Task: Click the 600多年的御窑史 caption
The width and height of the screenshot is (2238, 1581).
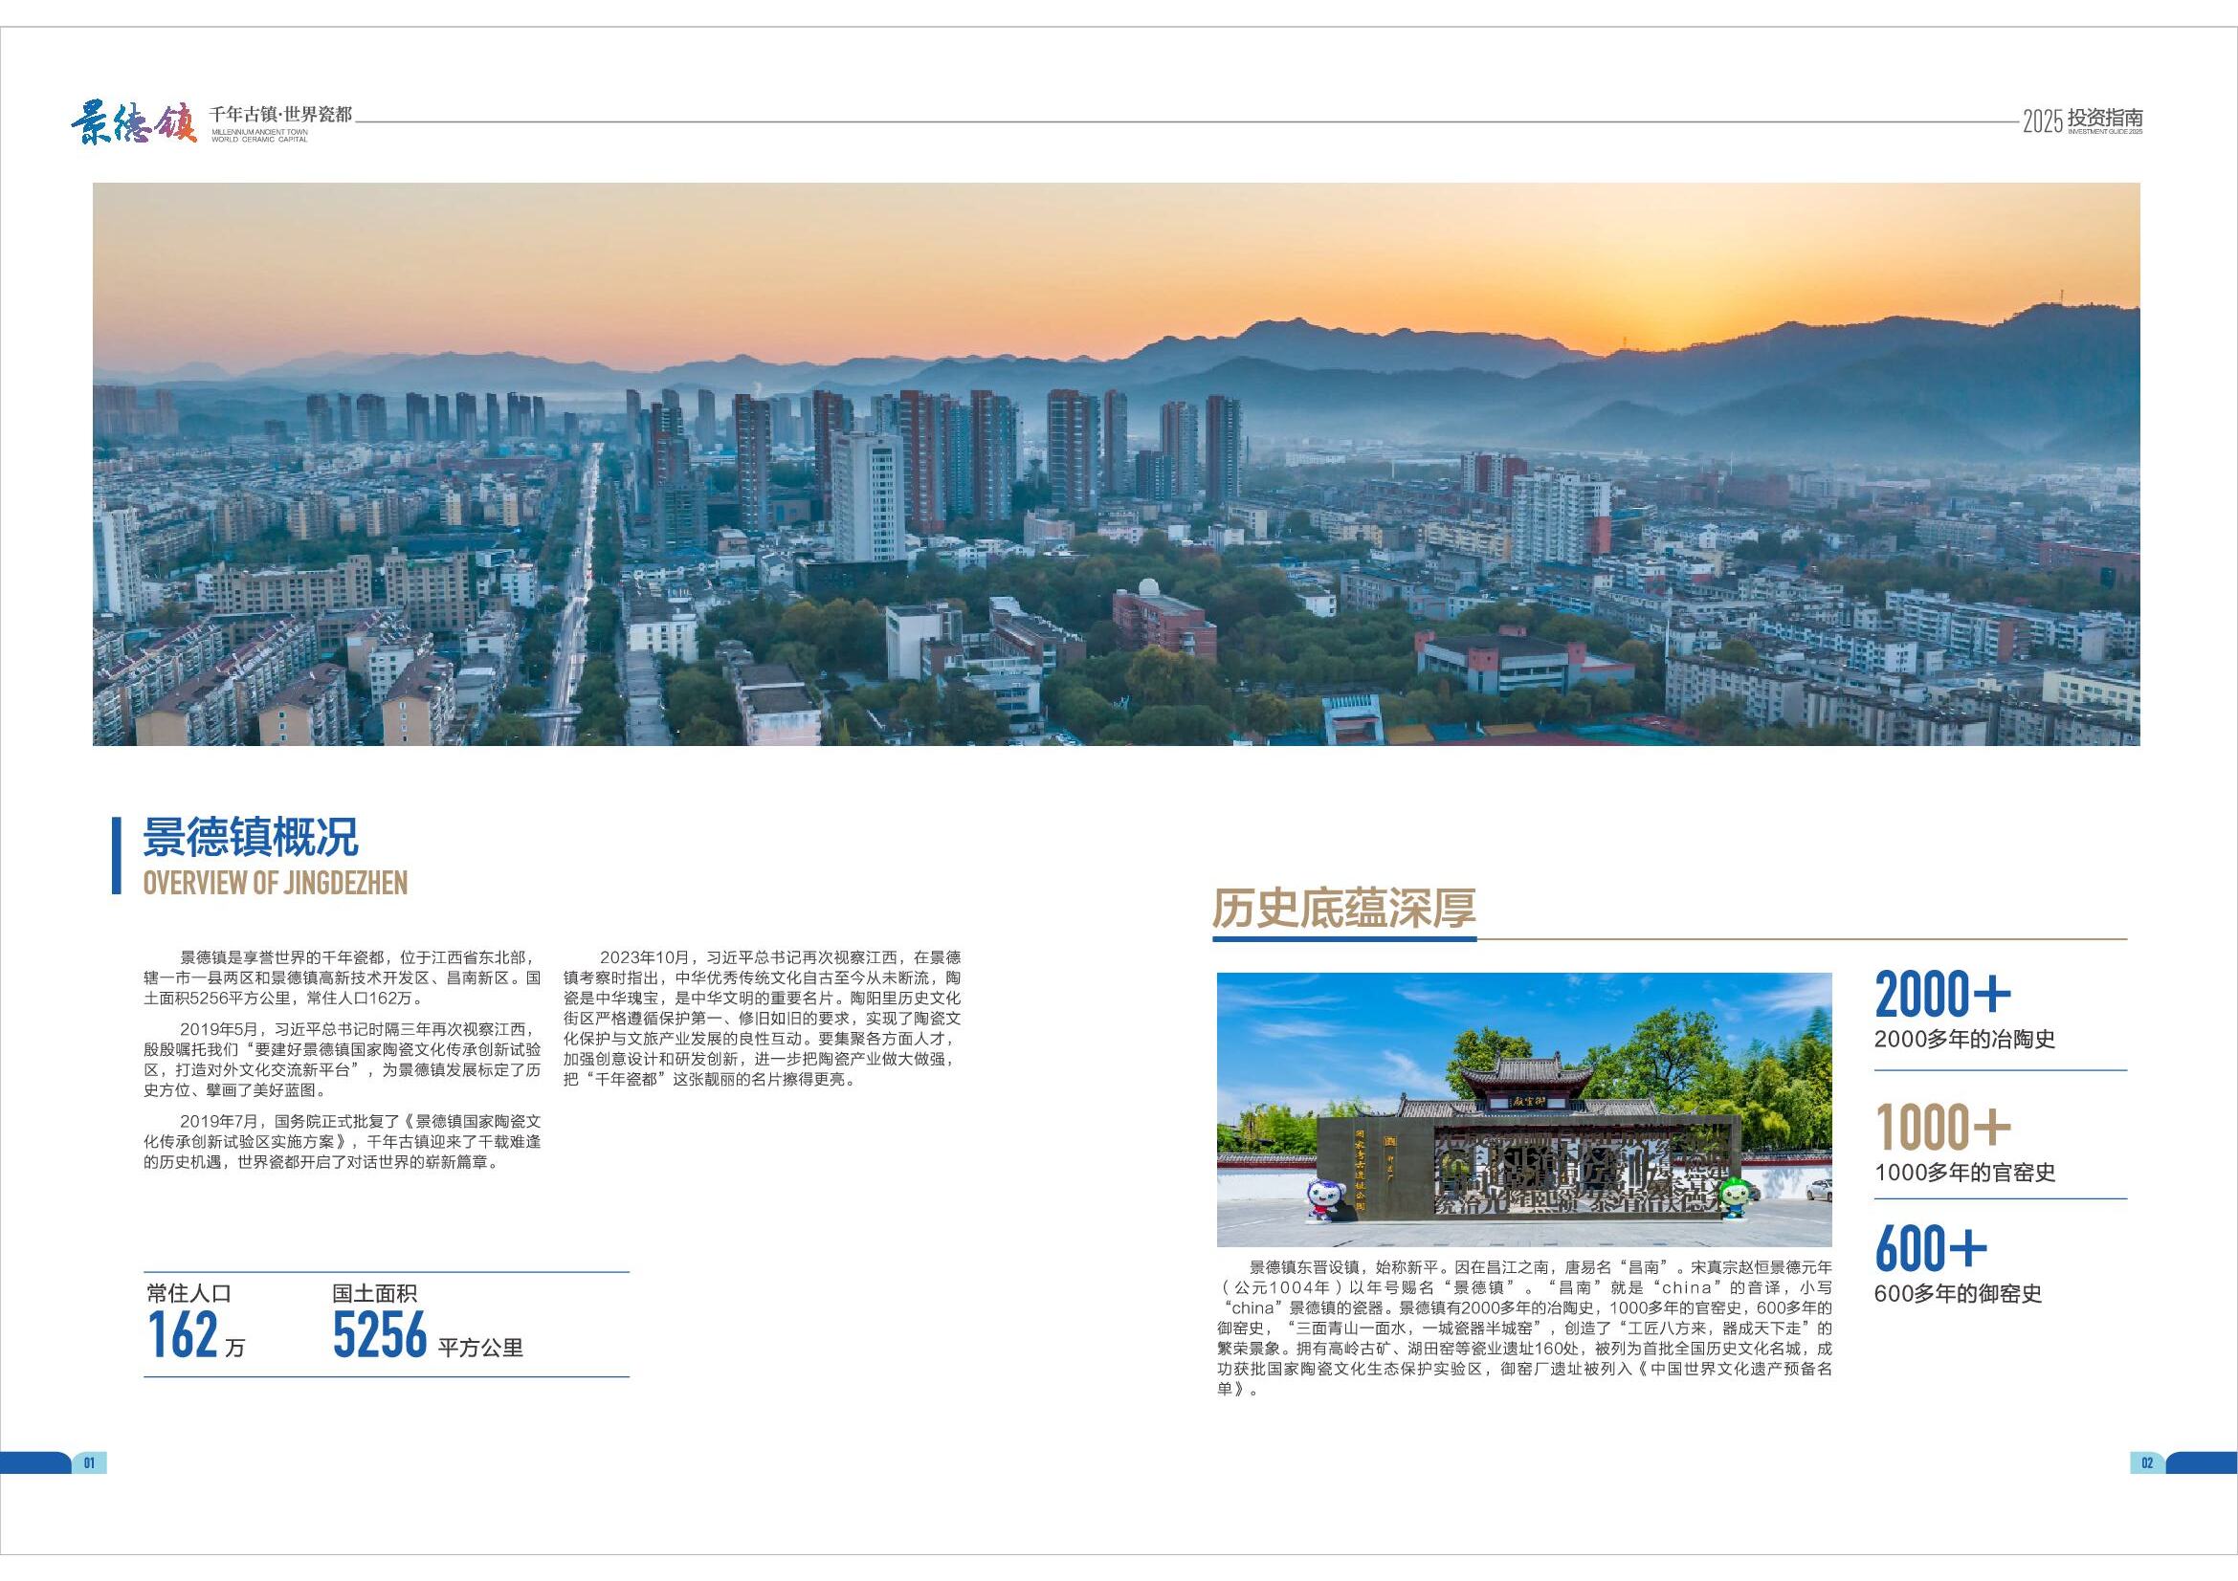Action: coord(1958,1294)
